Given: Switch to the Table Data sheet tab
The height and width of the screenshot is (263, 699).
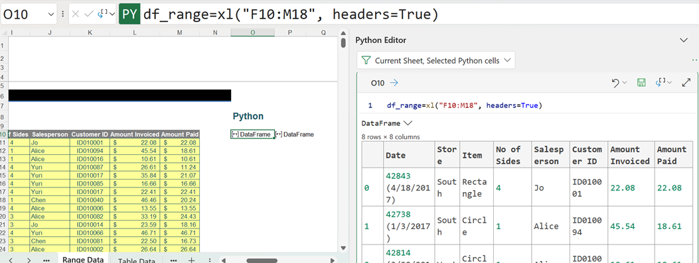Looking at the screenshot, I should coord(136,261).
